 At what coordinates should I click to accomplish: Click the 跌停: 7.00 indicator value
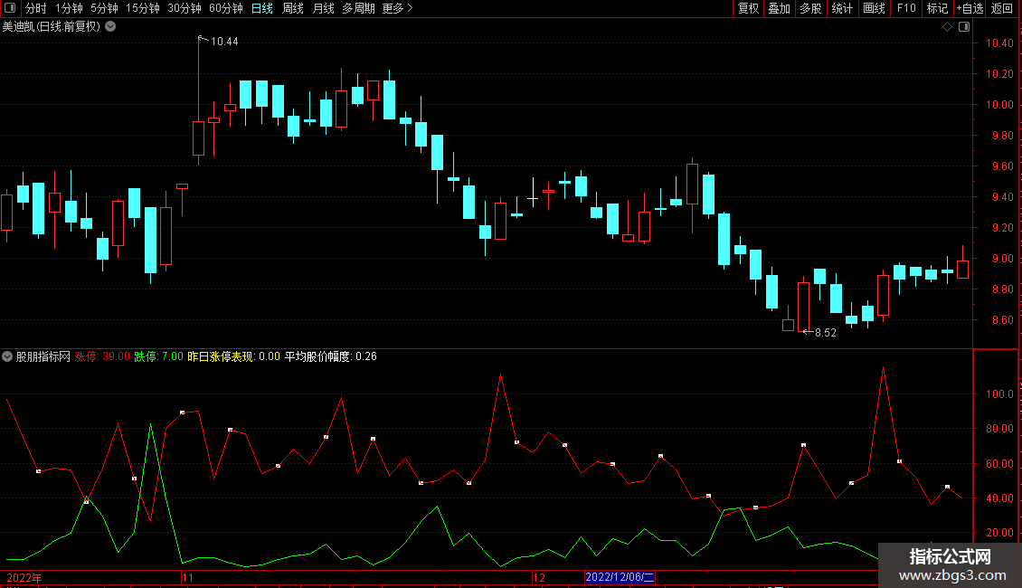coord(158,356)
